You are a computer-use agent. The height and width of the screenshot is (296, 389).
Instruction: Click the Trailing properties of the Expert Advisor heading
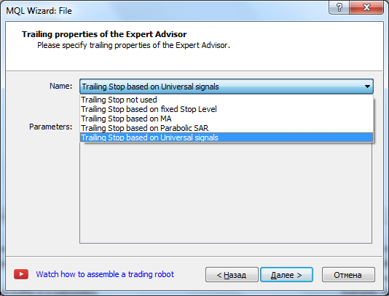click(104, 34)
